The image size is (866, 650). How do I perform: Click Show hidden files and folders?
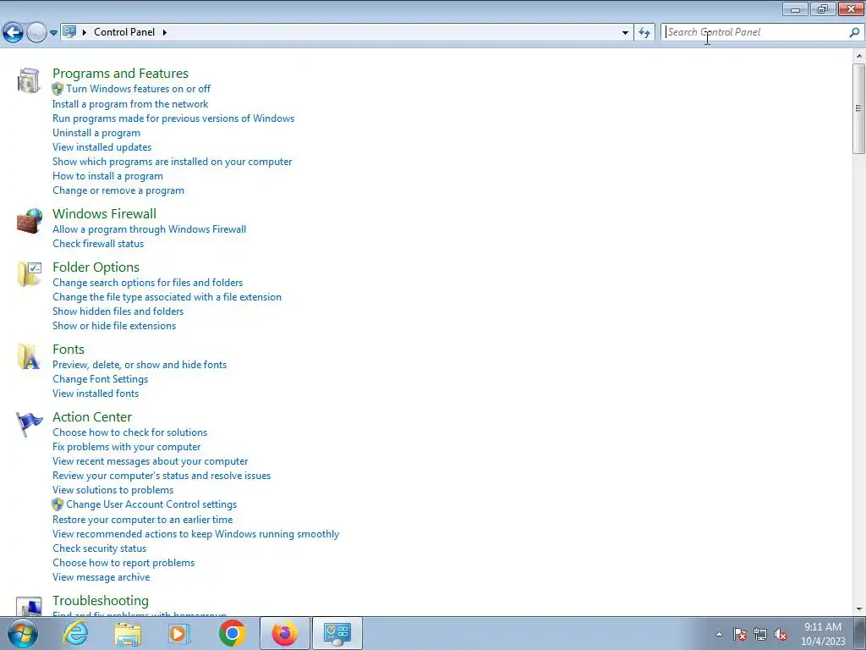coord(118,311)
